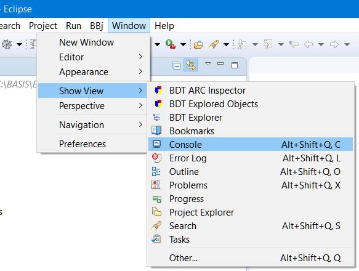The height and width of the screenshot is (271, 359).
Task: Open the BBj menu
Action: coord(97,26)
